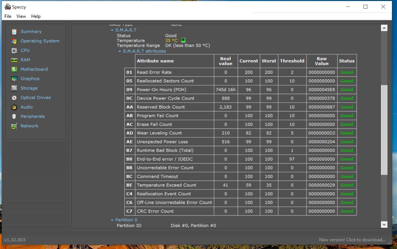The width and height of the screenshot is (397, 249).
Task: Select the Operating System icon
Action: click(14, 41)
